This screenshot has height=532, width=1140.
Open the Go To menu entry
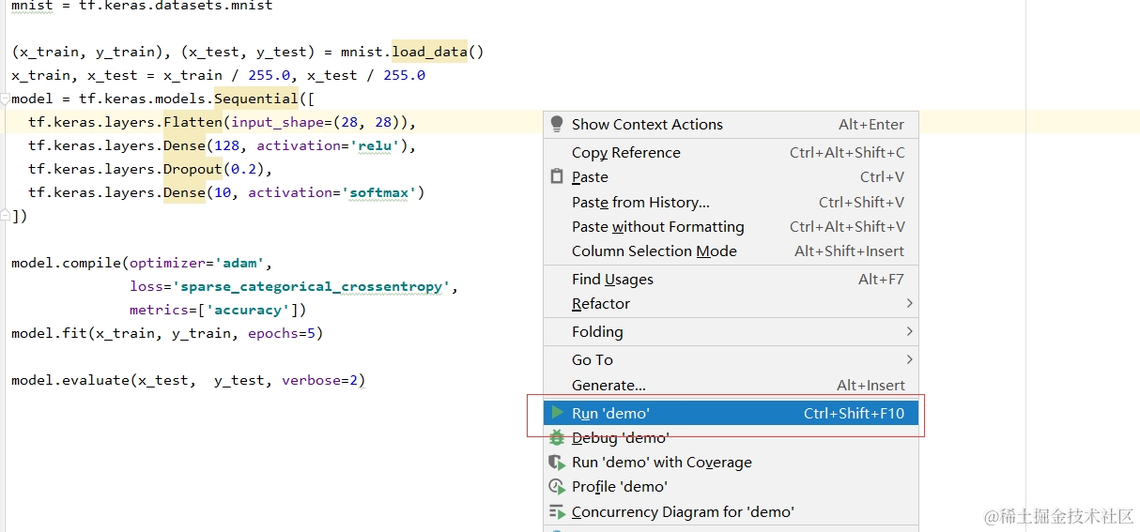point(731,359)
